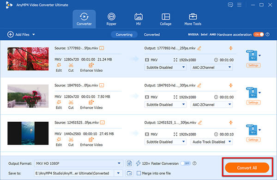Viewport: 277px width, 180px height.
Task: Select the Converted tab
Action: click(152, 35)
